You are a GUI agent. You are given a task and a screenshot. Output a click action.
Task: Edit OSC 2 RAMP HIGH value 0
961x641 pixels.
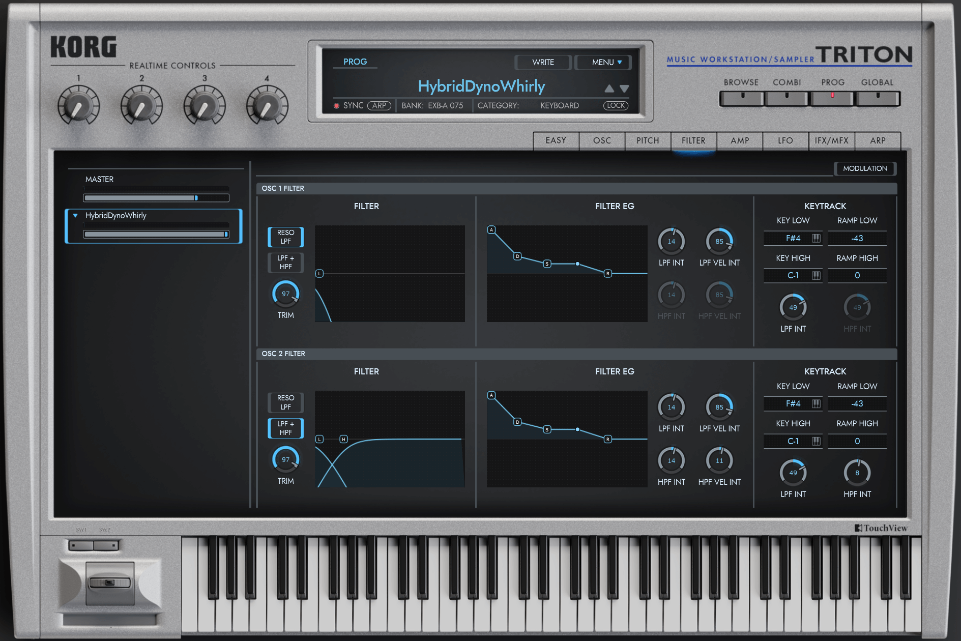857,441
